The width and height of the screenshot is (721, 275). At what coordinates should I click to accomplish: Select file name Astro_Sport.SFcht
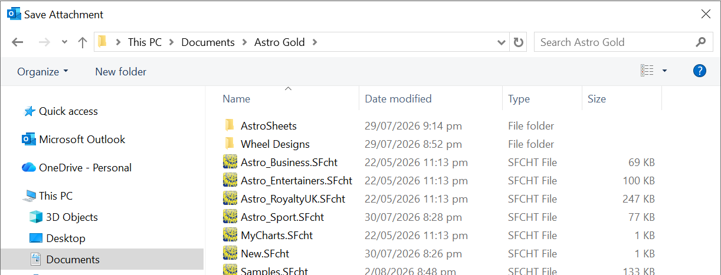pos(282,217)
